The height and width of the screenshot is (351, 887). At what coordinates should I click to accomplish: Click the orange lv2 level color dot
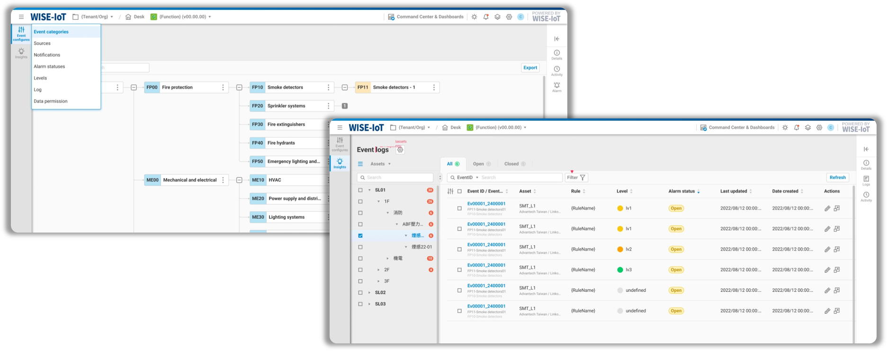click(x=620, y=250)
